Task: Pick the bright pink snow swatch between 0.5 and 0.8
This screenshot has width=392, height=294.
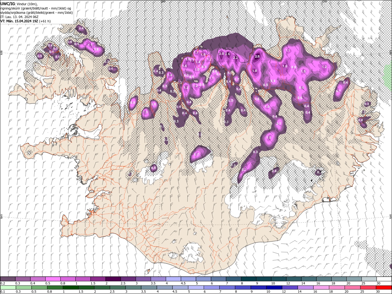Action: pyautogui.click(x=53, y=279)
